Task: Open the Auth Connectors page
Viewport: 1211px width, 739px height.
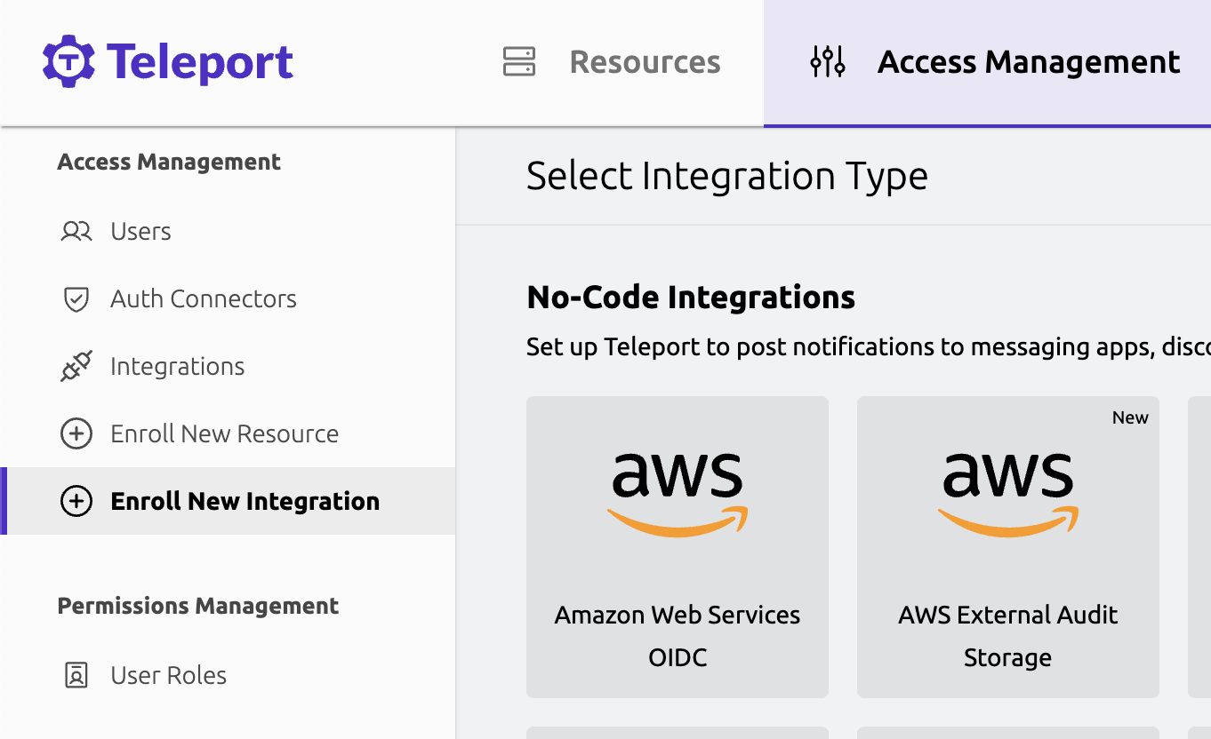Action: coord(203,298)
